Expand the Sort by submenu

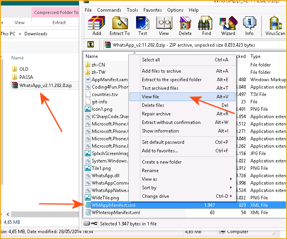pyautogui.click(x=182, y=188)
